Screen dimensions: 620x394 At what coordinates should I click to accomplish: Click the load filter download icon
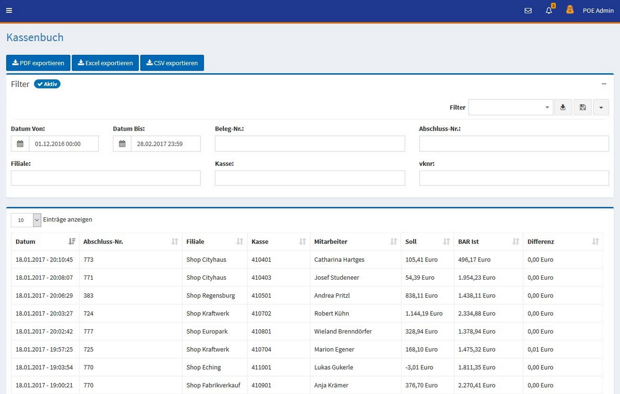click(x=563, y=108)
